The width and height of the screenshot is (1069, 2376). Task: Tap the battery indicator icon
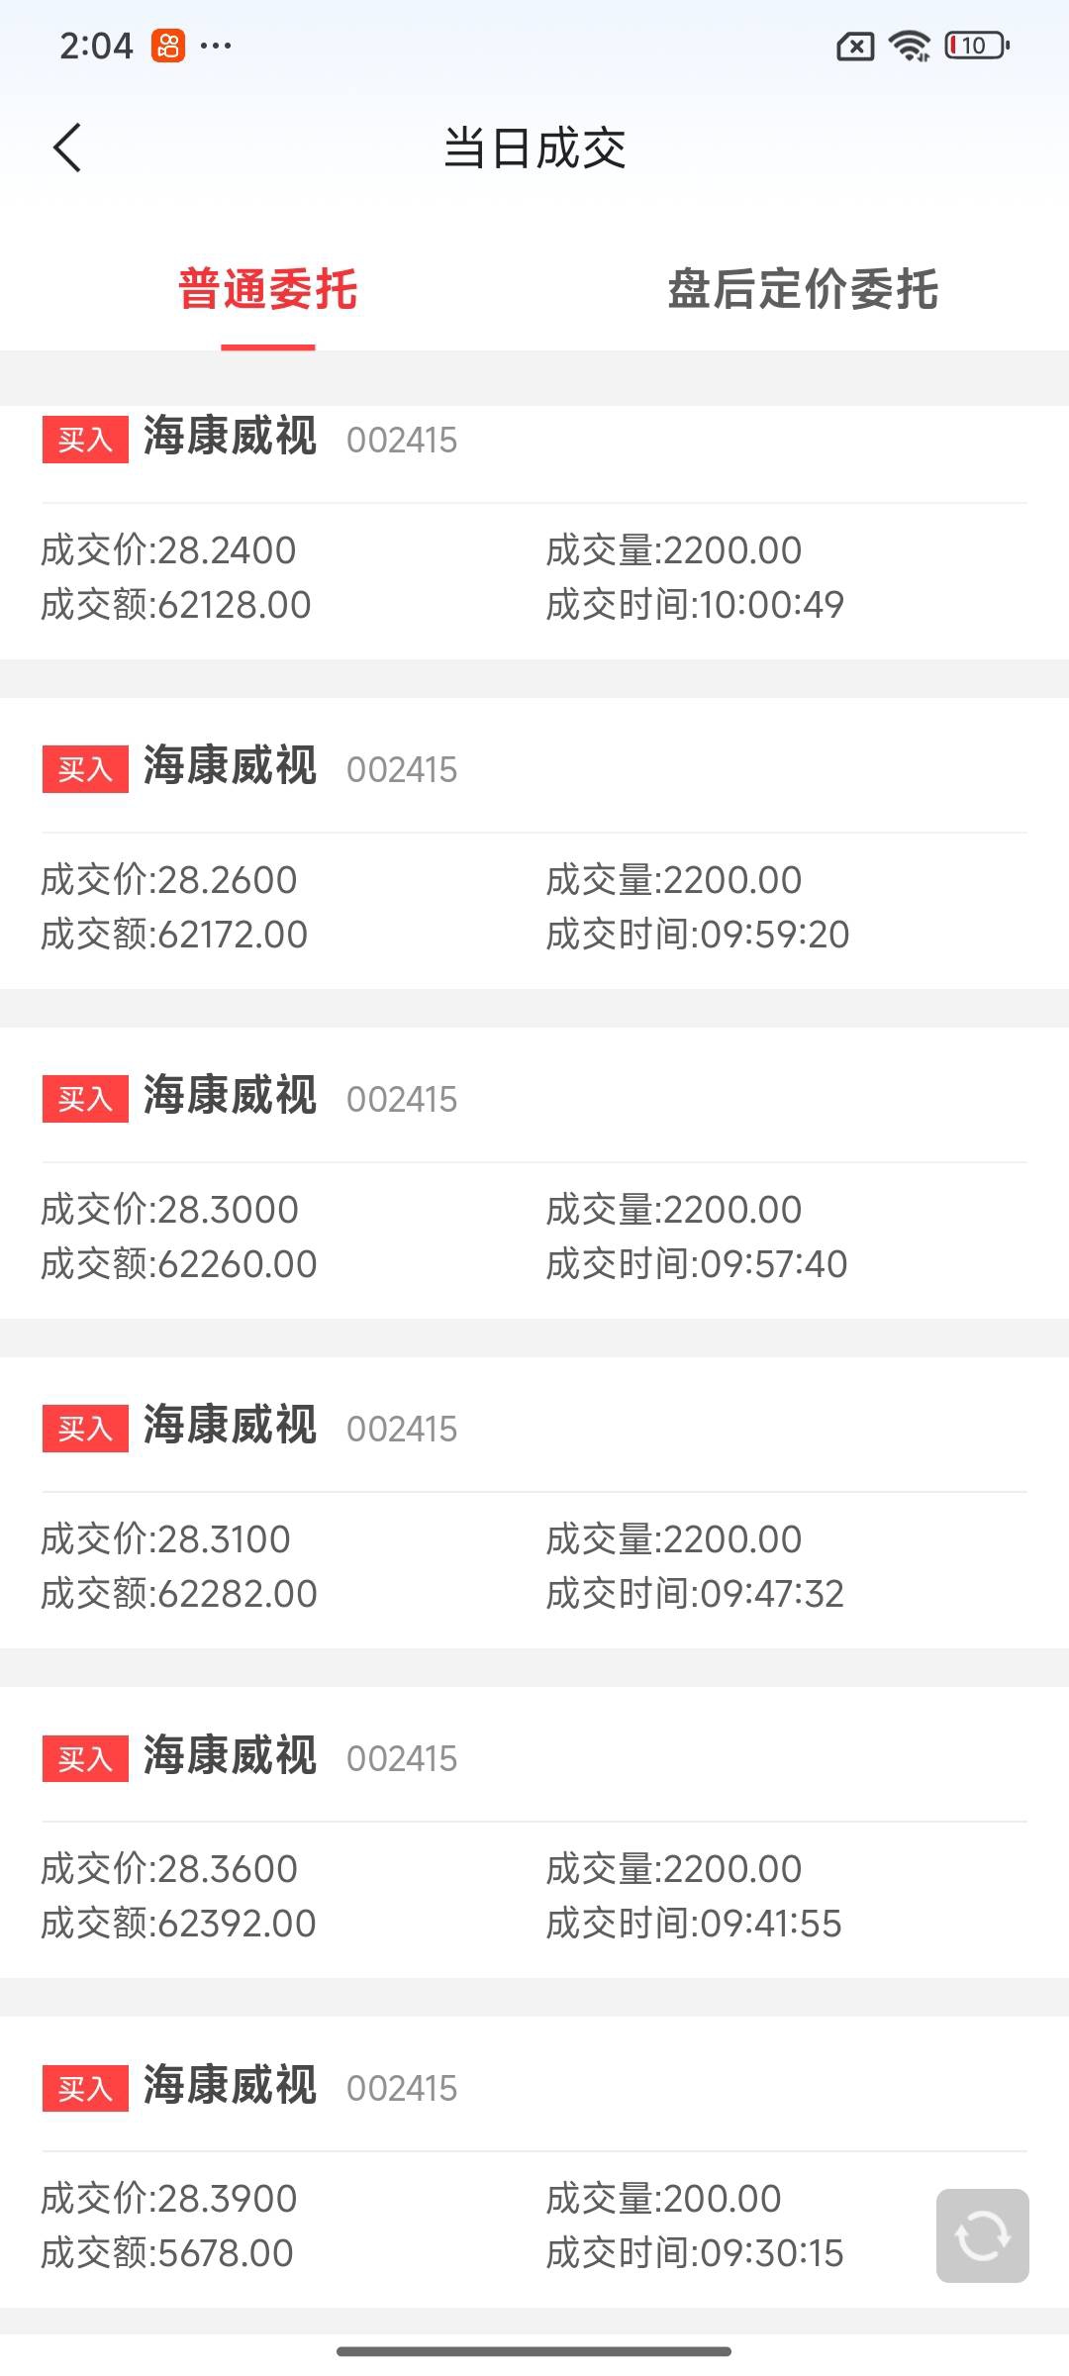click(x=977, y=46)
